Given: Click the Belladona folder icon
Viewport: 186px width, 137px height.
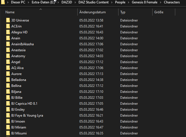Looking at the screenshot, I should click(x=8, y=80).
